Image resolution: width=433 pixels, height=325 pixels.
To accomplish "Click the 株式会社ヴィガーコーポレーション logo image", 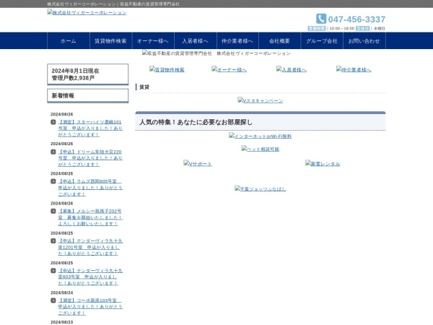I will pos(87,12).
